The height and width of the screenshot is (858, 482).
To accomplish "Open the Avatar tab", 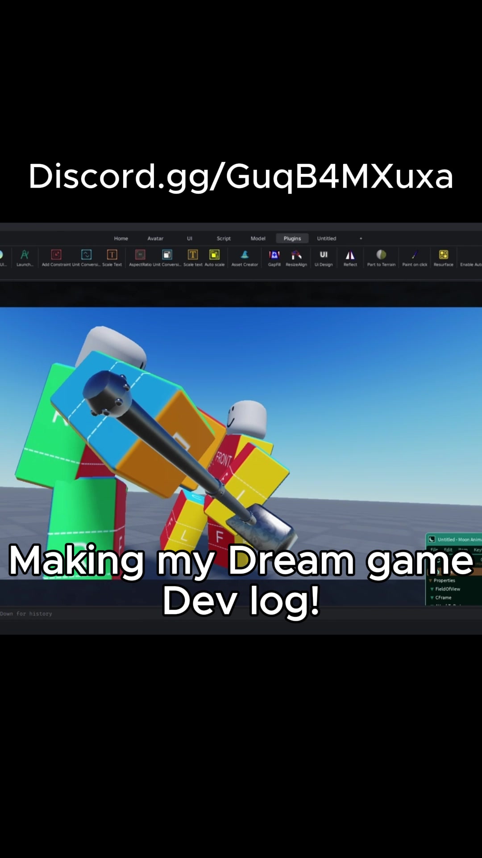I will click(x=155, y=239).
